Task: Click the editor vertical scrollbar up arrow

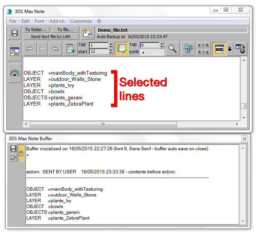Action: (244, 60)
